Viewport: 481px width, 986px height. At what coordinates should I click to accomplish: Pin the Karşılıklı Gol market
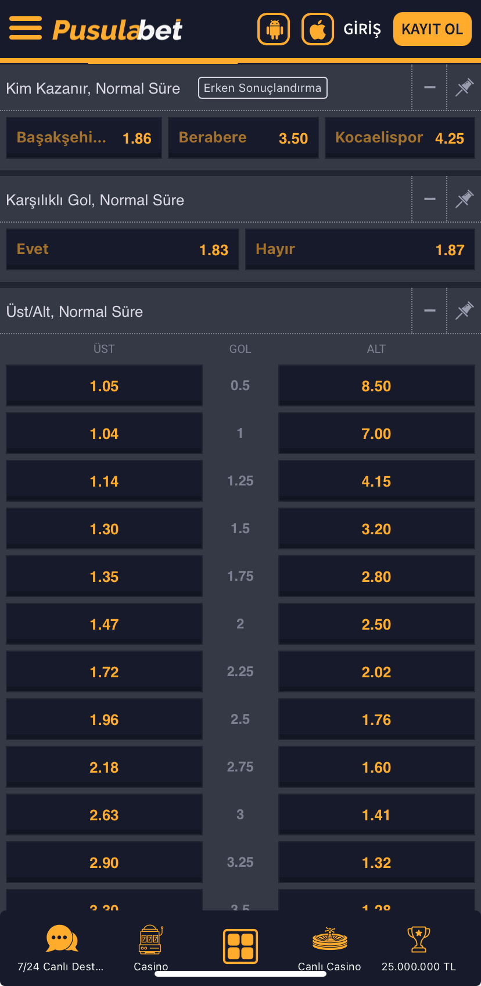pos(464,199)
